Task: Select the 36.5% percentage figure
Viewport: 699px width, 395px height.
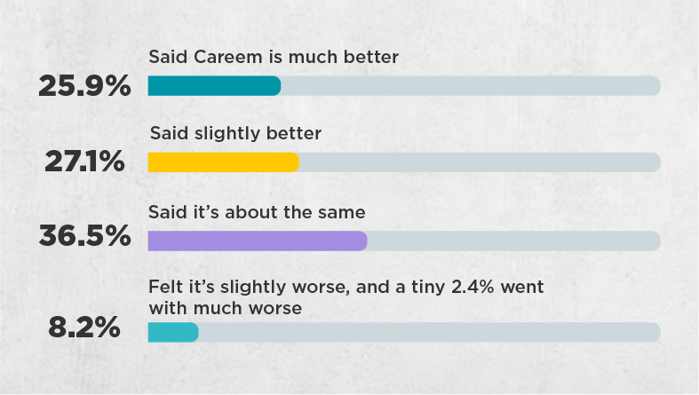Action: (85, 239)
